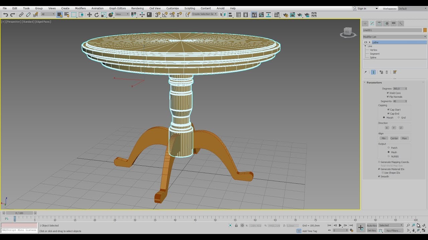Click the Mirror tool icon

coord(223,15)
